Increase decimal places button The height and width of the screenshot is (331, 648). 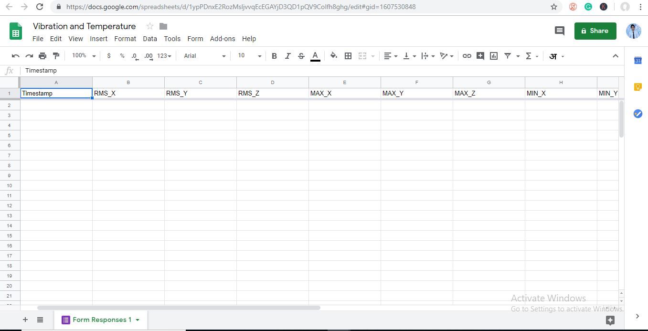149,56
